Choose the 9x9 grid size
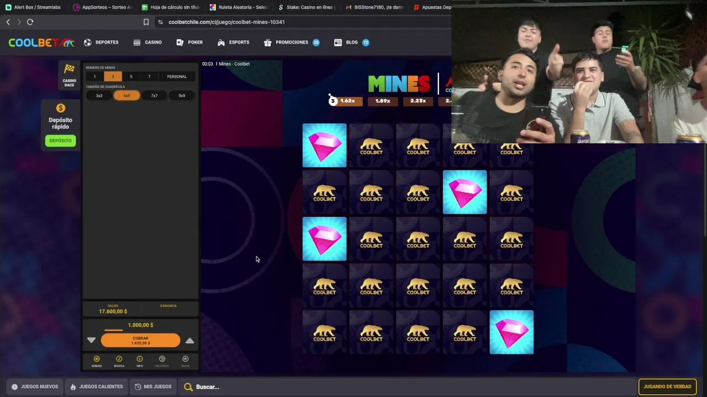Viewport: 707px width, 397px height. pyautogui.click(x=182, y=95)
